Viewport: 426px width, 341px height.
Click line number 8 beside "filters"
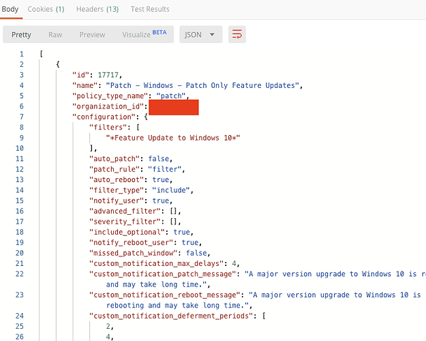(x=21, y=128)
